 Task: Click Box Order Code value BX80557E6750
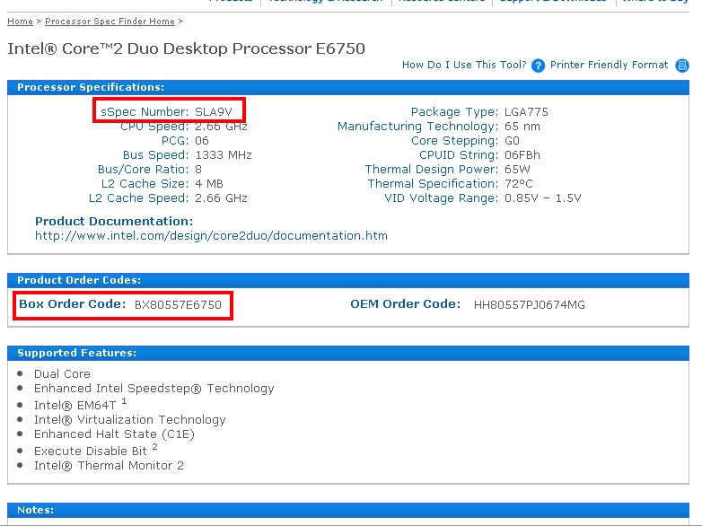click(178, 305)
